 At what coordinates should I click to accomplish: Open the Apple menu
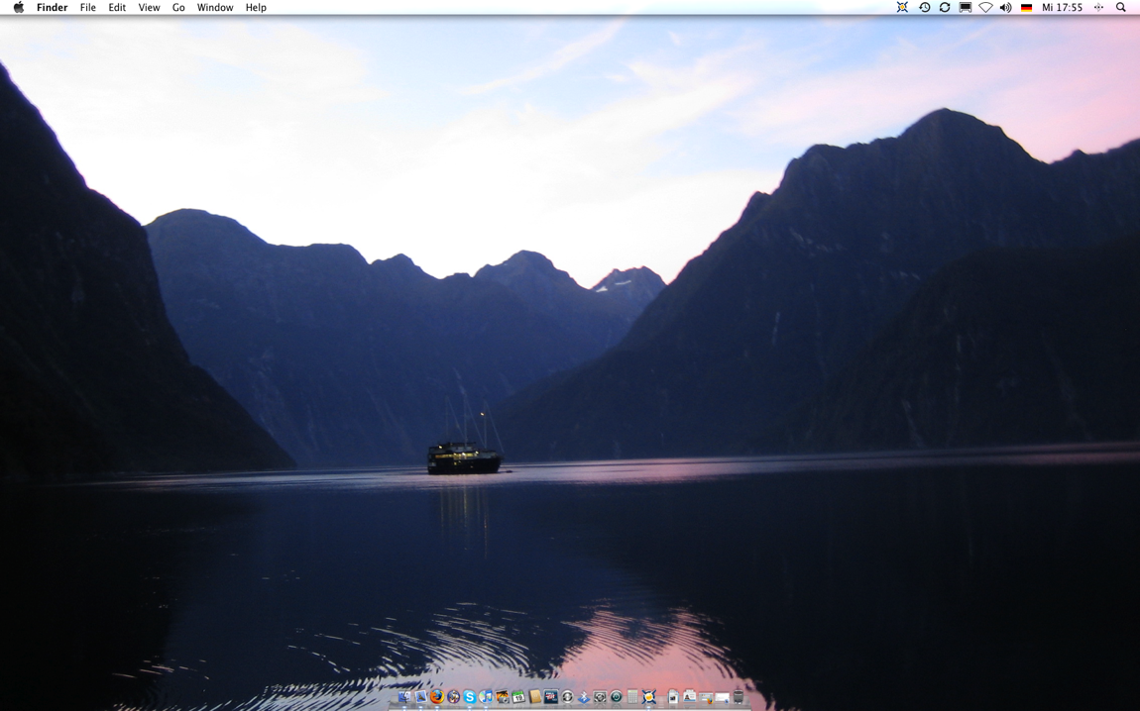click(x=18, y=8)
